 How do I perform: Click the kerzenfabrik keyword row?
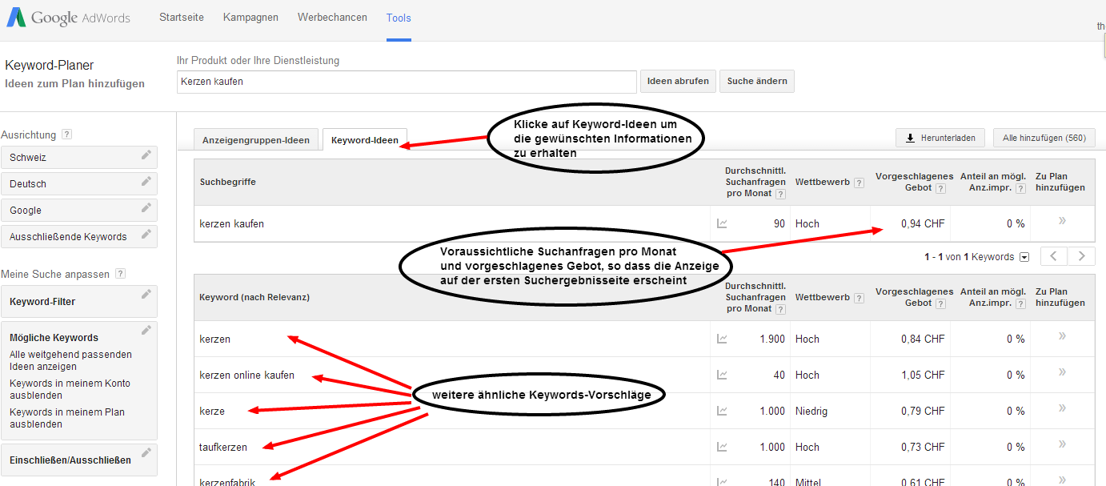tap(228, 481)
